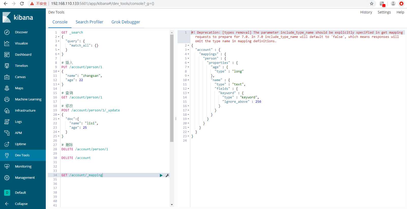Open the History menu

366,12
